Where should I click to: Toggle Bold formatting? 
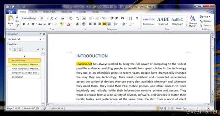(24, 24)
